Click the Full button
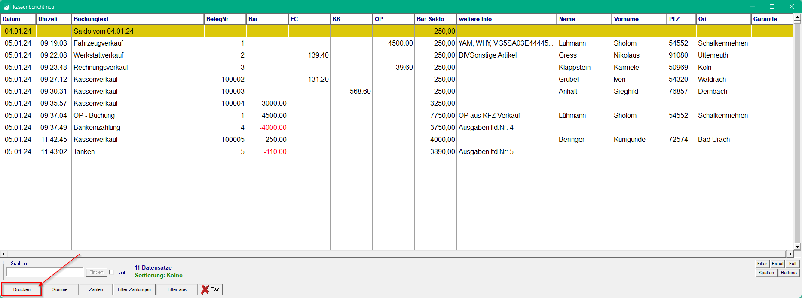The width and height of the screenshot is (802, 298). pyautogui.click(x=793, y=264)
